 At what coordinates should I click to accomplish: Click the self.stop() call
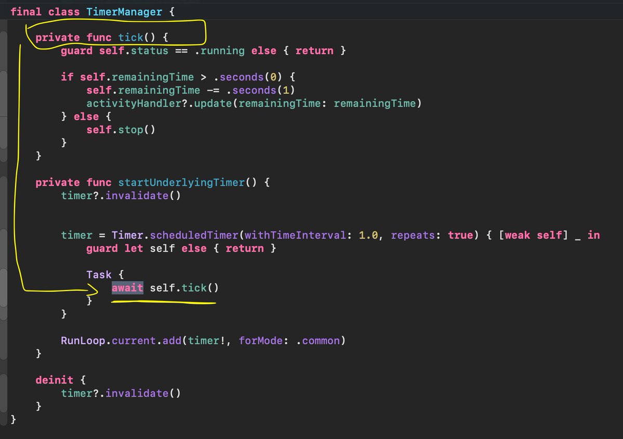tap(121, 129)
